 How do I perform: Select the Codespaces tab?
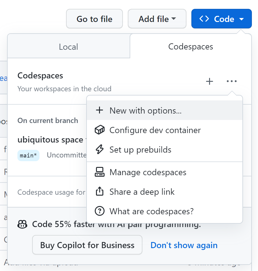pos(191,46)
